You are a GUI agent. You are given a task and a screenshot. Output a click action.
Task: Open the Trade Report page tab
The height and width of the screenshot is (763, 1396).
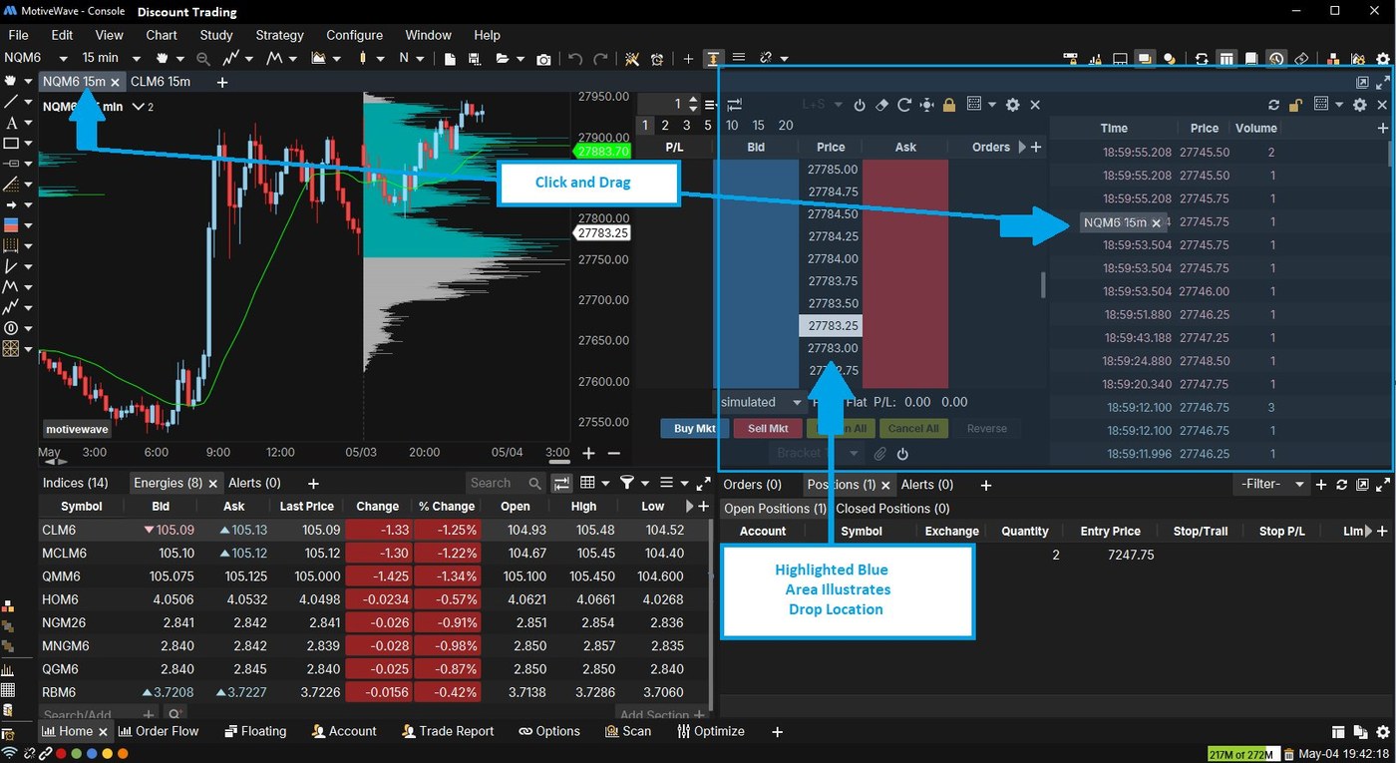[448, 731]
